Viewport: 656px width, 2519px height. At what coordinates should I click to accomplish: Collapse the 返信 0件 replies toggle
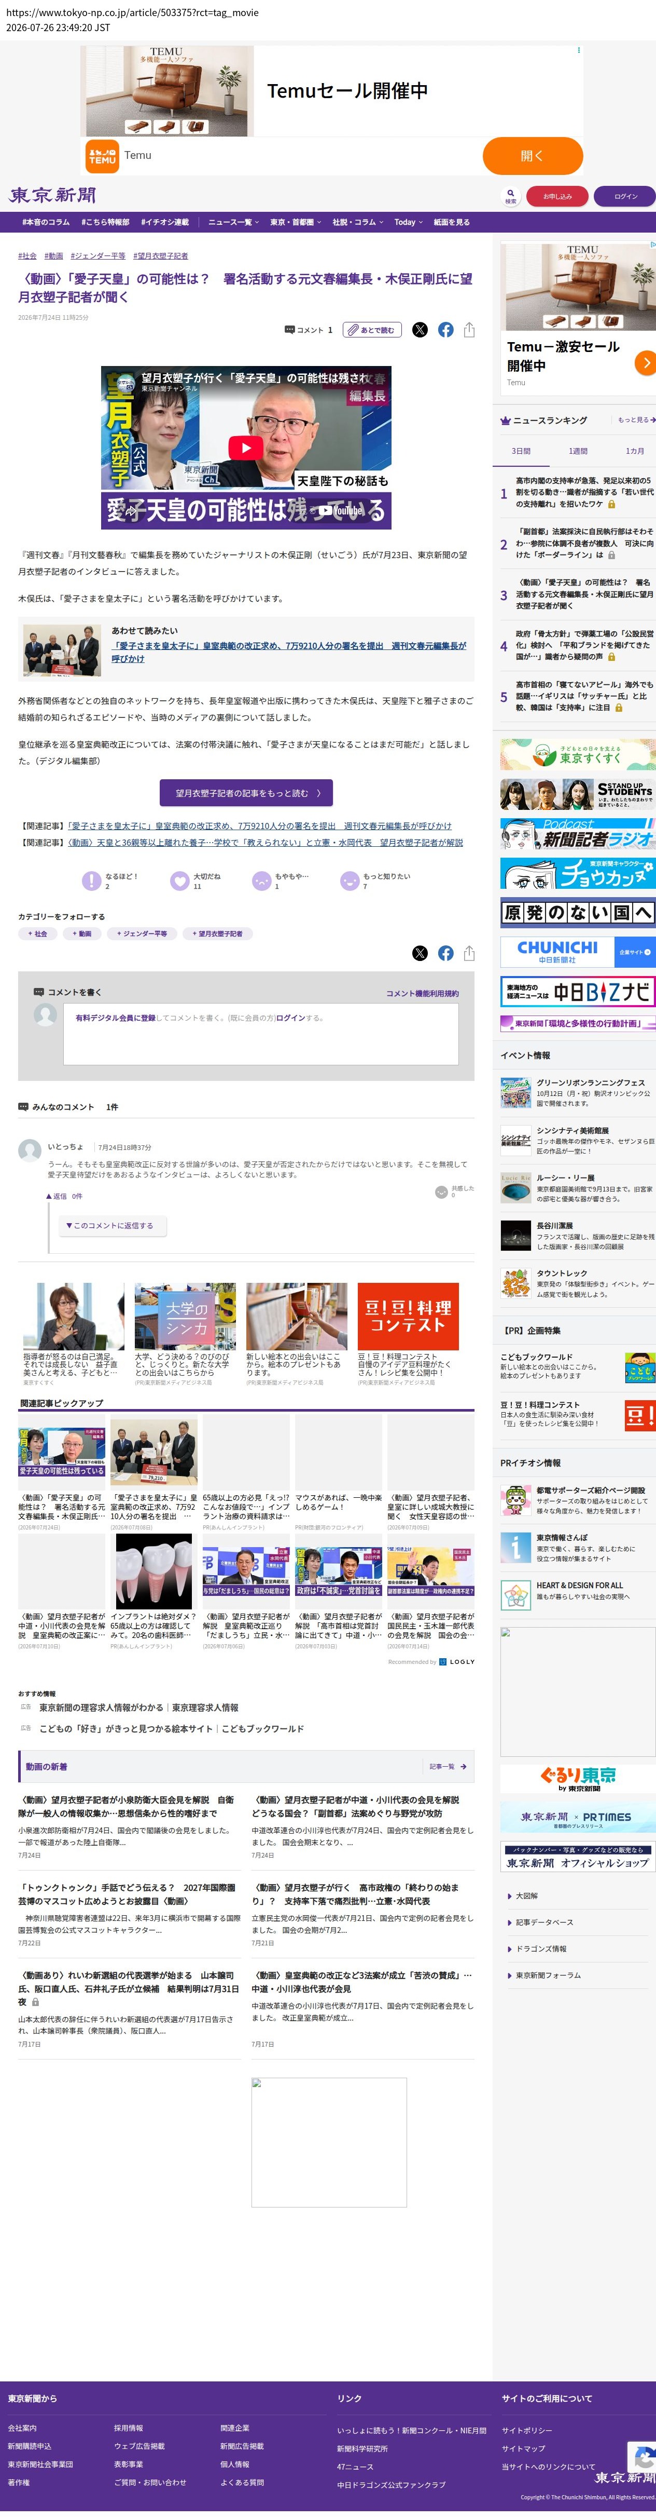pyautogui.click(x=64, y=1196)
